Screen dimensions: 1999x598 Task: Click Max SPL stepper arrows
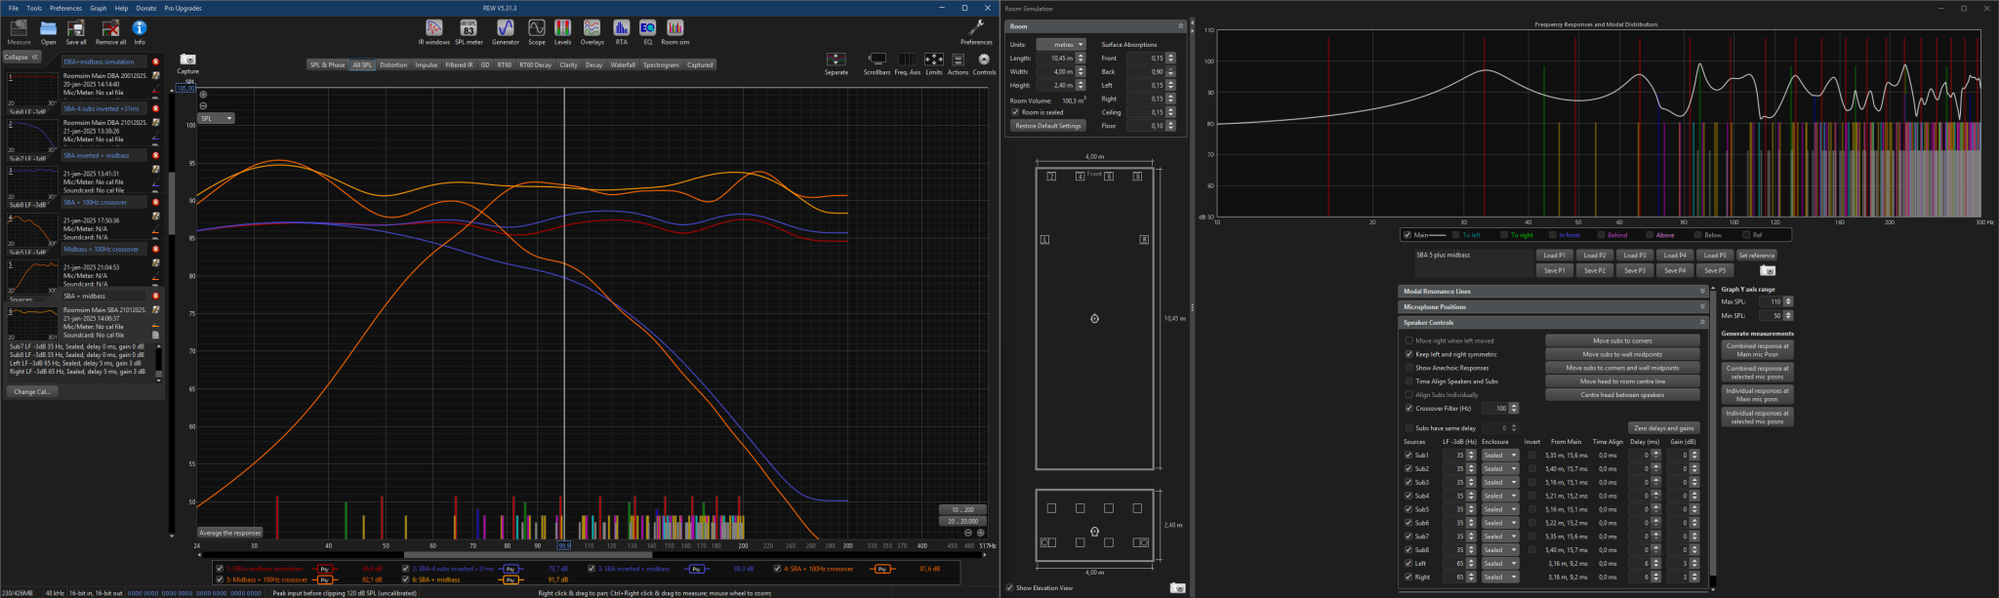point(1788,301)
